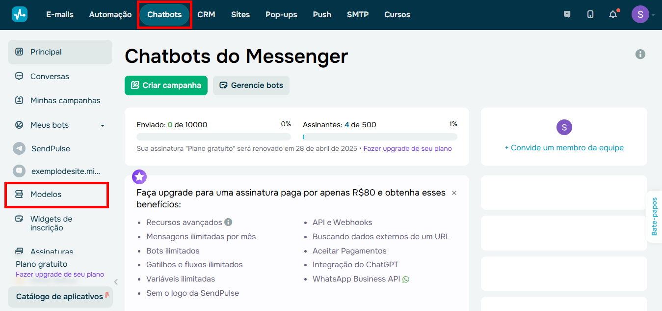662x311 pixels.
Task: Click the Modelos templates icon
Action: coord(19,194)
